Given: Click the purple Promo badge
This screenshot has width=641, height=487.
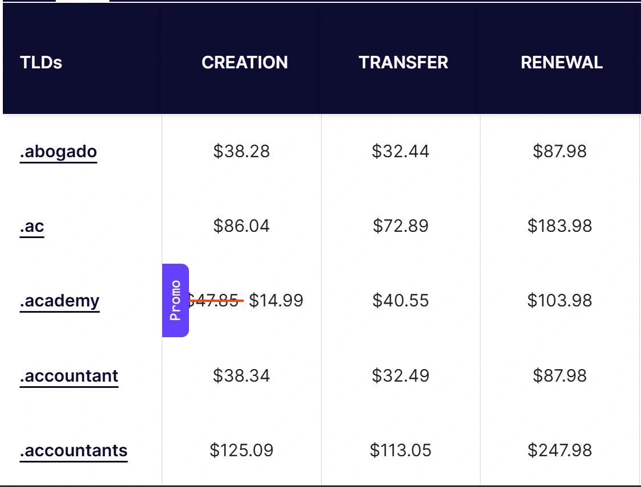Looking at the screenshot, I should [x=175, y=300].
